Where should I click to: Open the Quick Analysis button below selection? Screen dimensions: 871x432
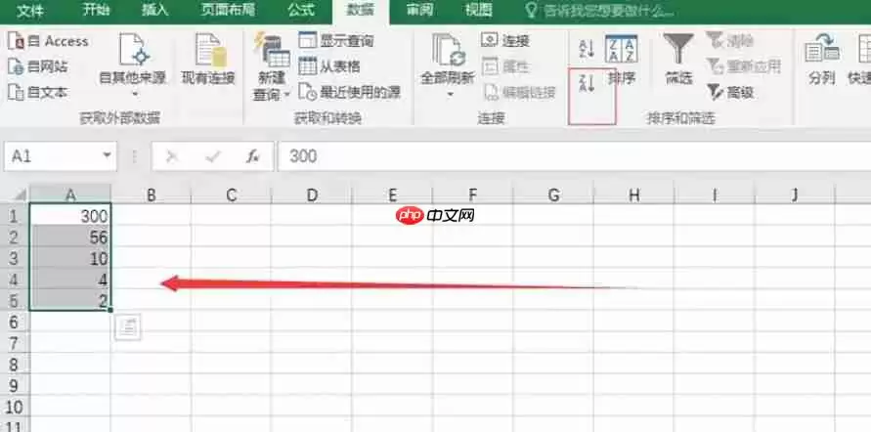click(x=128, y=327)
